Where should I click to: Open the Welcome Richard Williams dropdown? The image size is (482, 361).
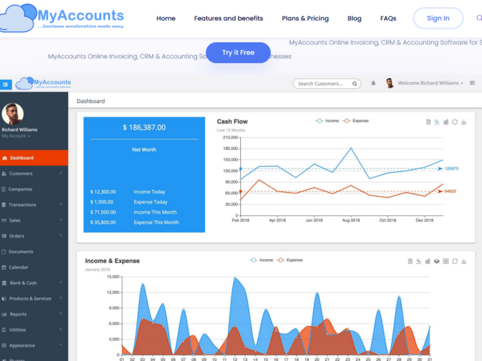(x=430, y=83)
